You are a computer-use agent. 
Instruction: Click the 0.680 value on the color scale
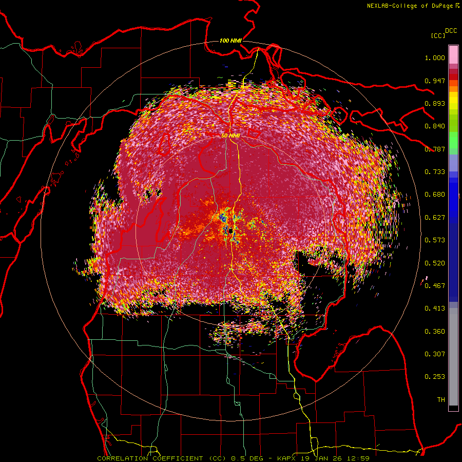click(435, 195)
